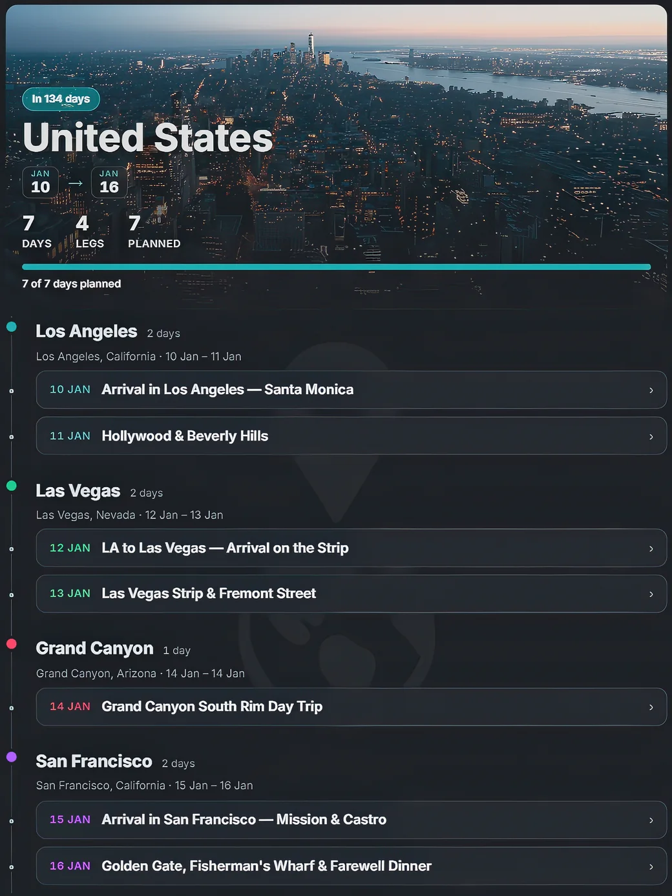
Task: Click the San Francisco leg heading
Action: point(94,762)
